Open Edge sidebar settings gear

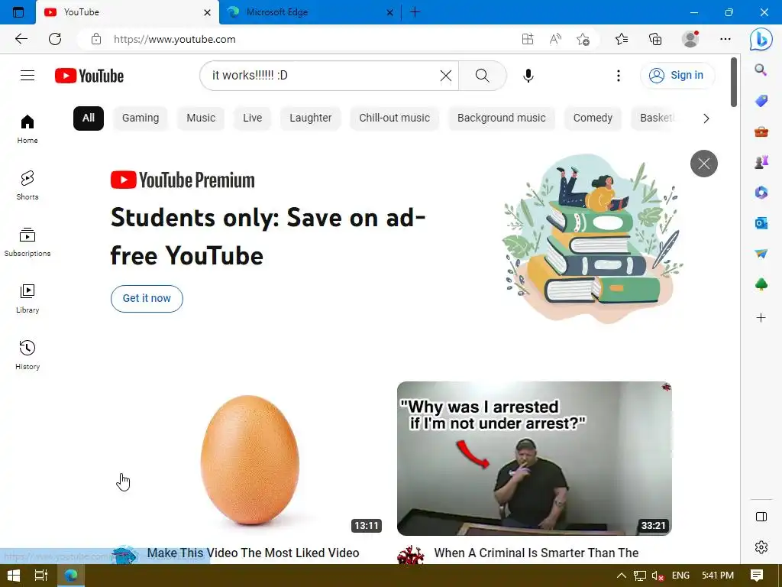coord(761,547)
